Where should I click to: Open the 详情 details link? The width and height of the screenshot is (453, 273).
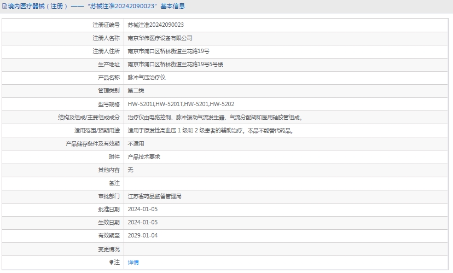pos(133,263)
